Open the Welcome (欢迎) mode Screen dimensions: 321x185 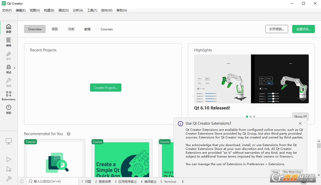tap(9, 29)
